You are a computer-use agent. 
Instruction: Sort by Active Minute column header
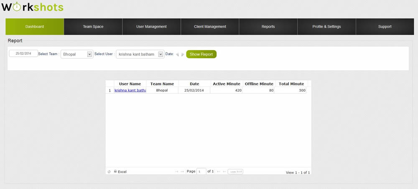coord(226,84)
